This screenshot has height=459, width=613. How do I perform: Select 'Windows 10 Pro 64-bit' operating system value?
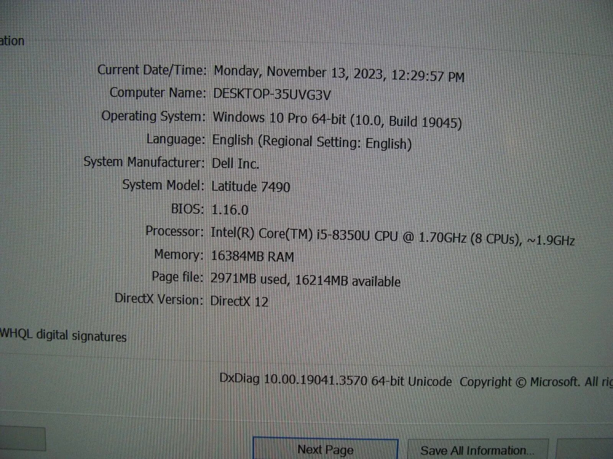[x=279, y=118]
